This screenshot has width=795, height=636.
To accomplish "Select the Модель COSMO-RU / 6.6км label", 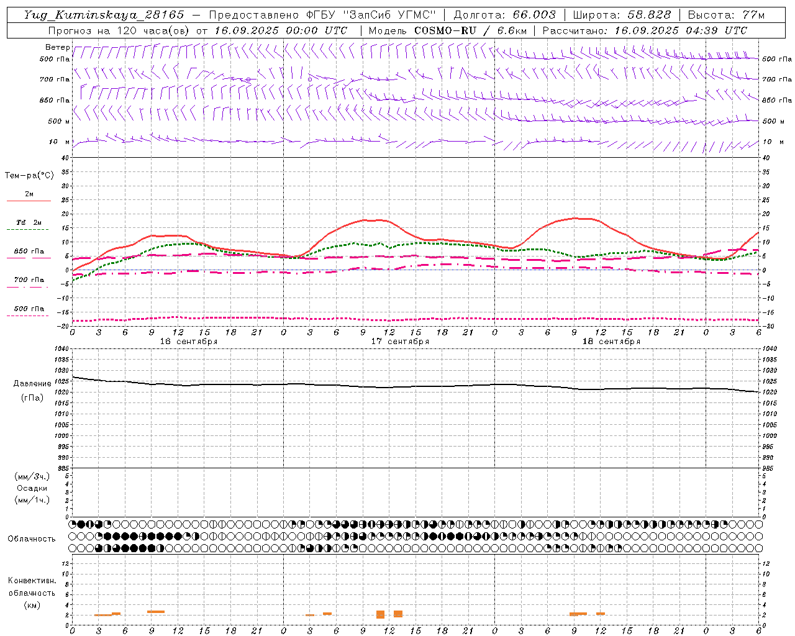I will [447, 30].
